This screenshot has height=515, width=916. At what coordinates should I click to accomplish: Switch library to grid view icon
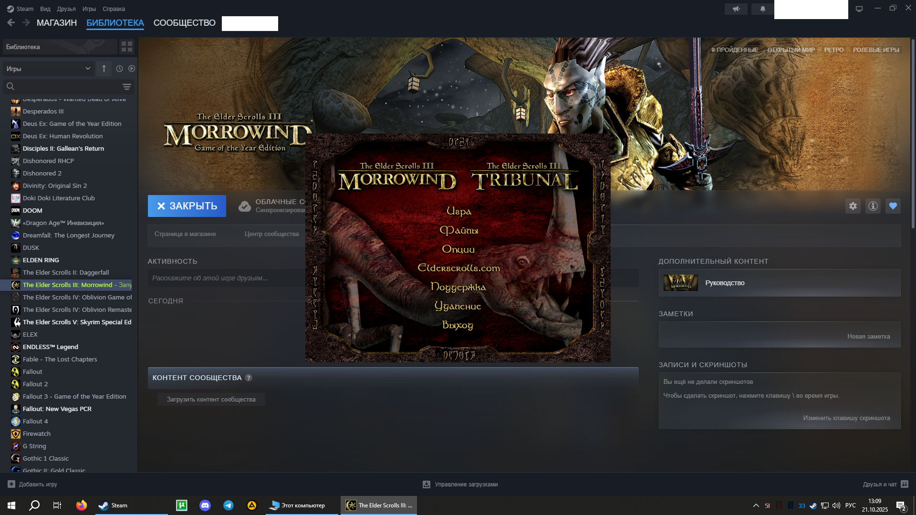coord(127,47)
